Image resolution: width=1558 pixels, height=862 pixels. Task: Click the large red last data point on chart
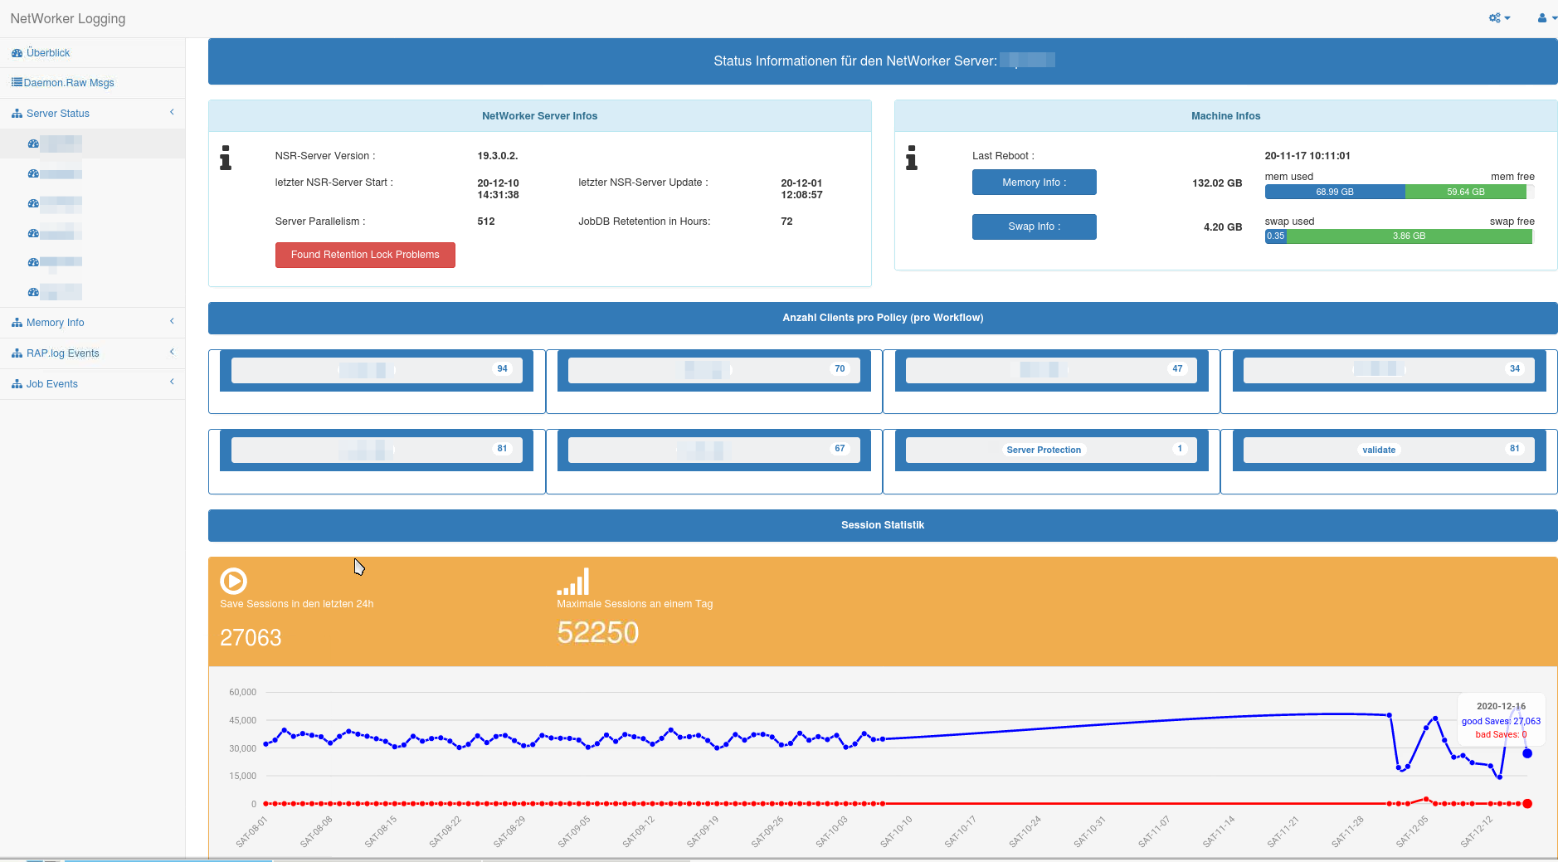point(1527,803)
